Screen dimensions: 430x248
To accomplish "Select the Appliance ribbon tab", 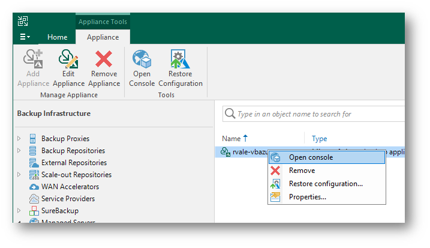I will [x=103, y=37].
